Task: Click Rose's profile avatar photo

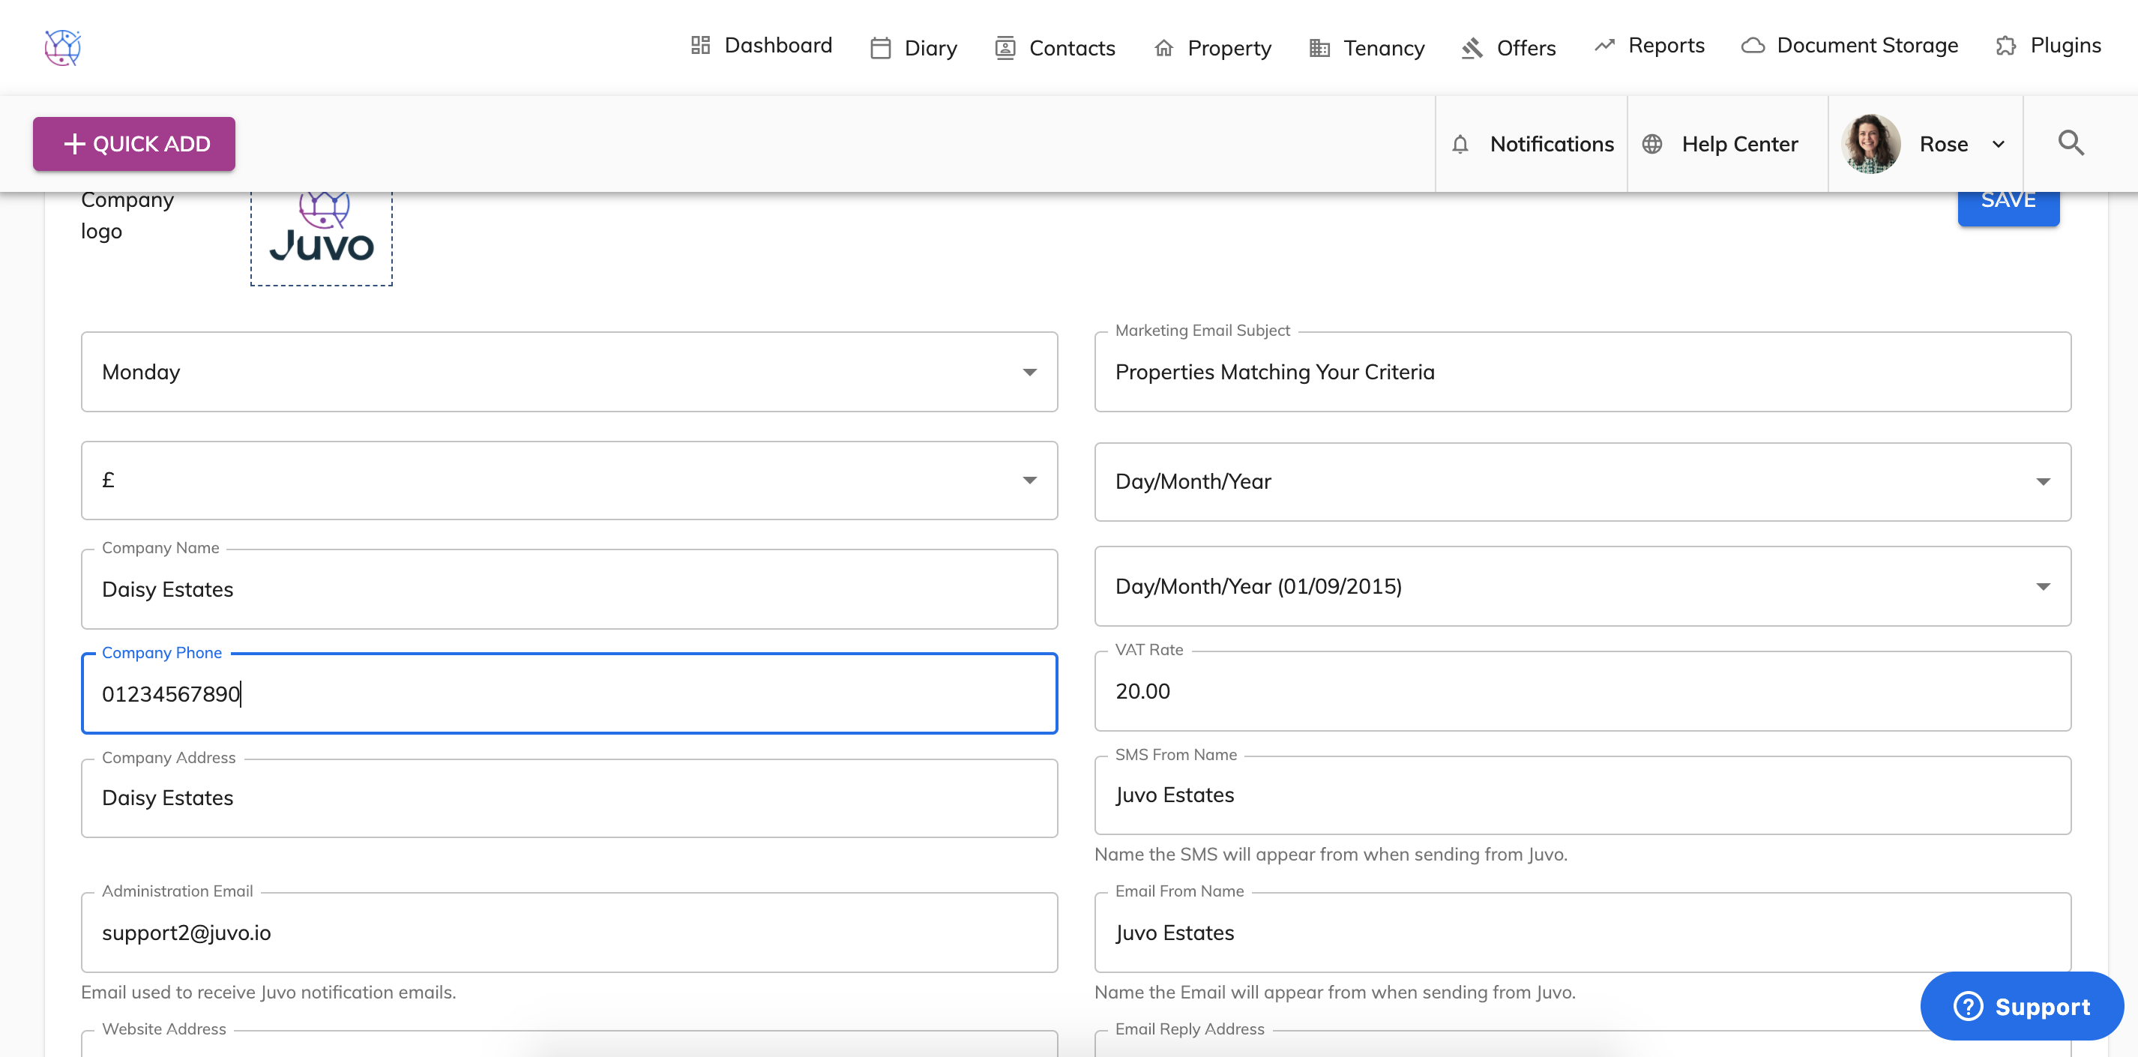Action: point(1871,143)
